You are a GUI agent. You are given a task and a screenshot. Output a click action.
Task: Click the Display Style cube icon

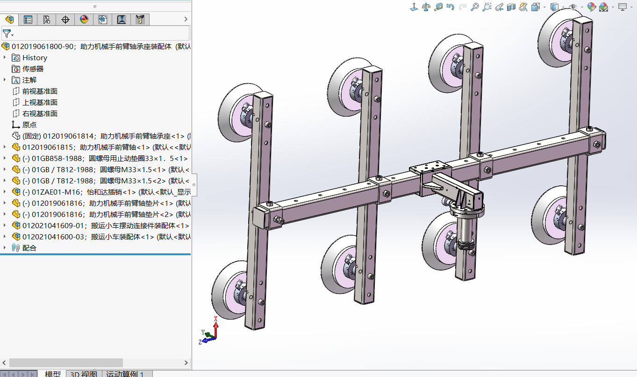pyautogui.click(x=555, y=7)
